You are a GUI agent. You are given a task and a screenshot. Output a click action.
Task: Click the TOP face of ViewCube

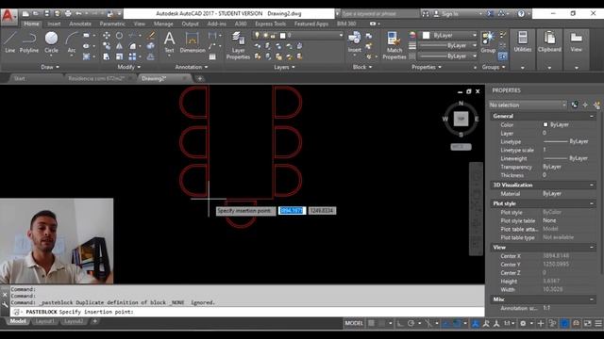pyautogui.click(x=461, y=119)
